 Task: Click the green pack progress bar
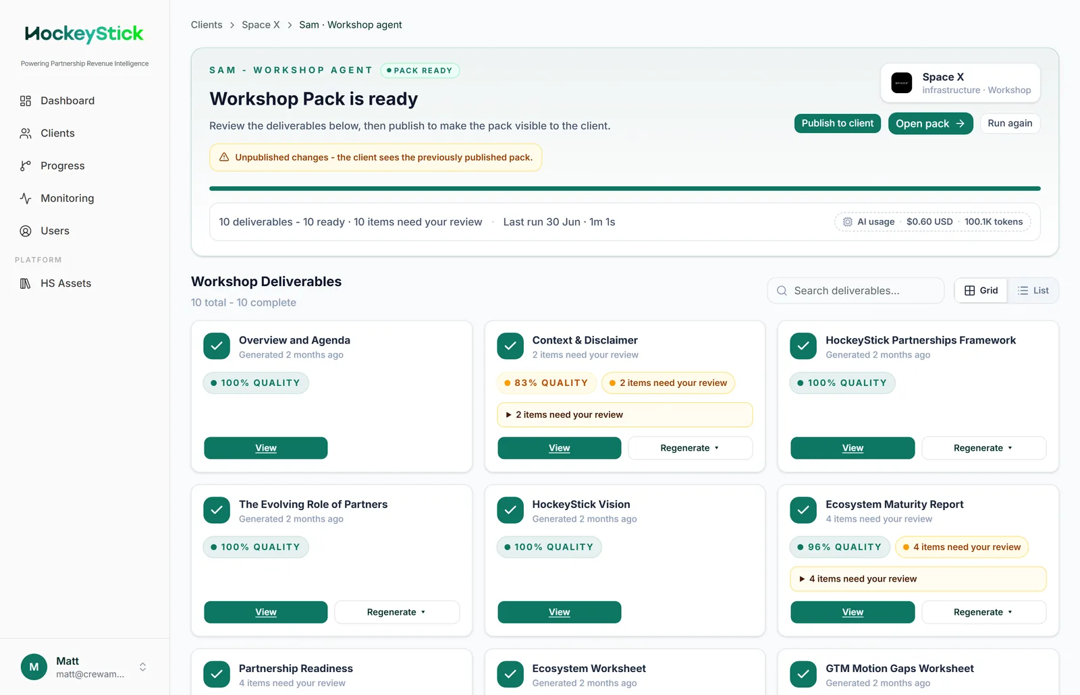[x=625, y=188]
